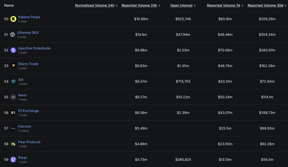
Task: Click the Injective Orderbook logo icon
Action: pyautogui.click(x=13, y=50)
